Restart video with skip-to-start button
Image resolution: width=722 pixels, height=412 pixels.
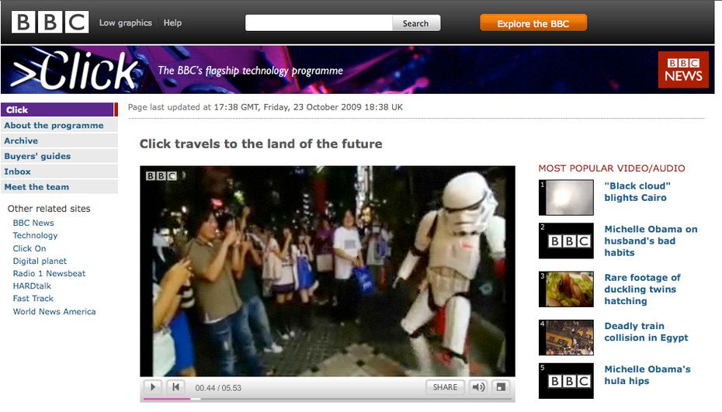tap(175, 386)
